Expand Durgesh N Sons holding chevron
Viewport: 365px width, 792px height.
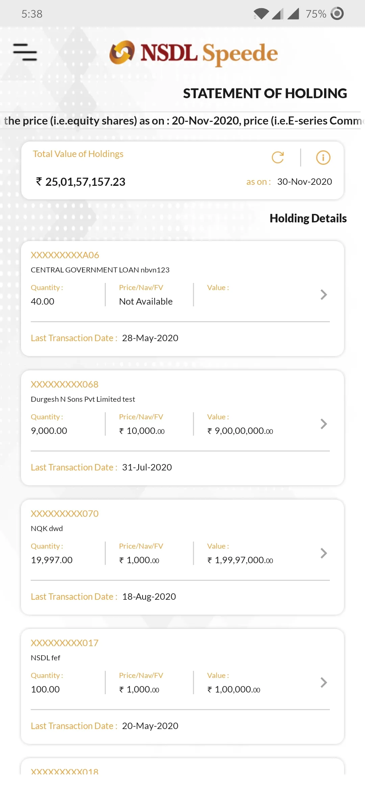323,424
